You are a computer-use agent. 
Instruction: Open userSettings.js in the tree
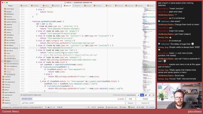[x=11, y=58]
